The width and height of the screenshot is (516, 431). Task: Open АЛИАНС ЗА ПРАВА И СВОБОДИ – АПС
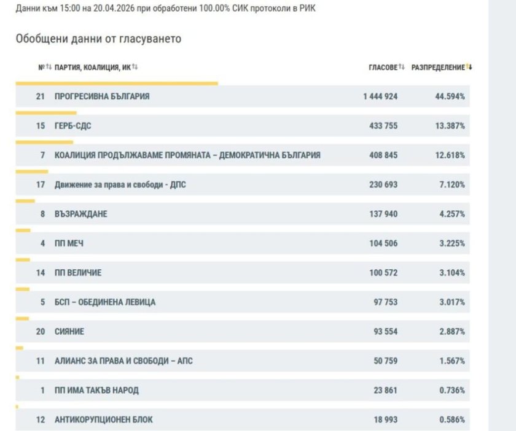coord(123,361)
